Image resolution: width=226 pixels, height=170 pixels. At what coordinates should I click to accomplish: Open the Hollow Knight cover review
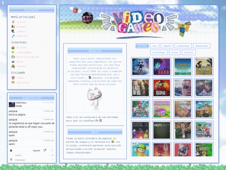(141, 66)
